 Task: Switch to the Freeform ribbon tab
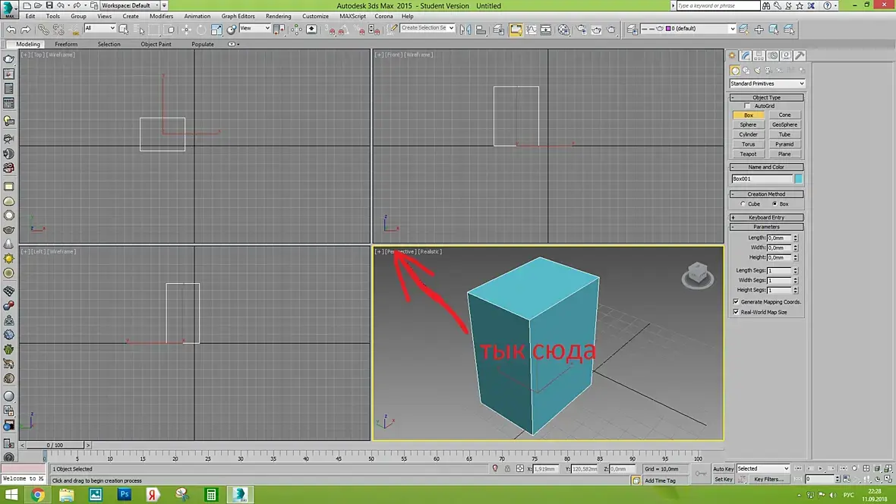(66, 44)
